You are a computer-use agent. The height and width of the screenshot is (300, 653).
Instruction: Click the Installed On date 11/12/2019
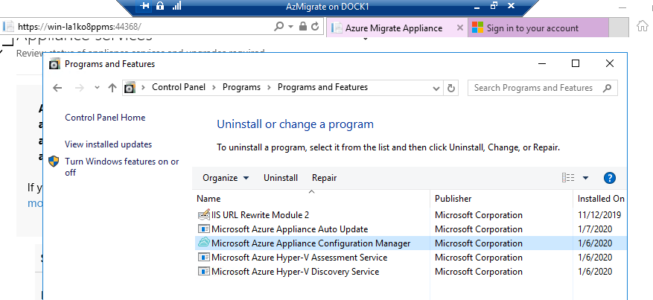click(x=599, y=215)
